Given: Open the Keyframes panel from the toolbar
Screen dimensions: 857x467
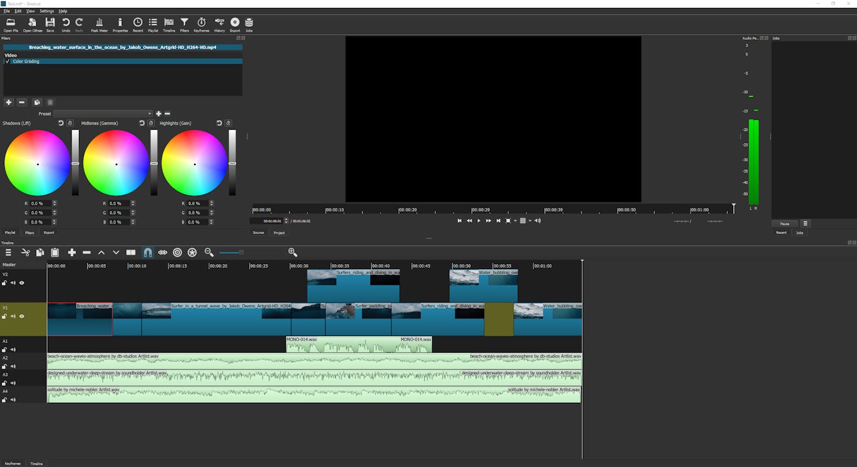Looking at the screenshot, I should pyautogui.click(x=201, y=24).
